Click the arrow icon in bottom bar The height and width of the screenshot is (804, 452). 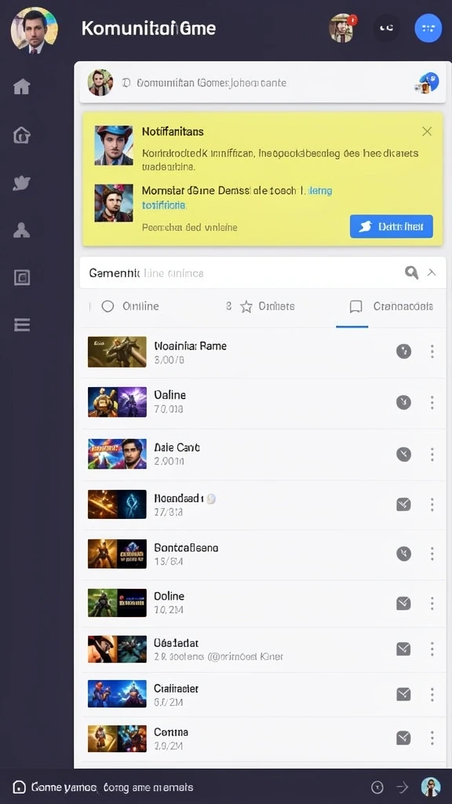click(x=403, y=787)
